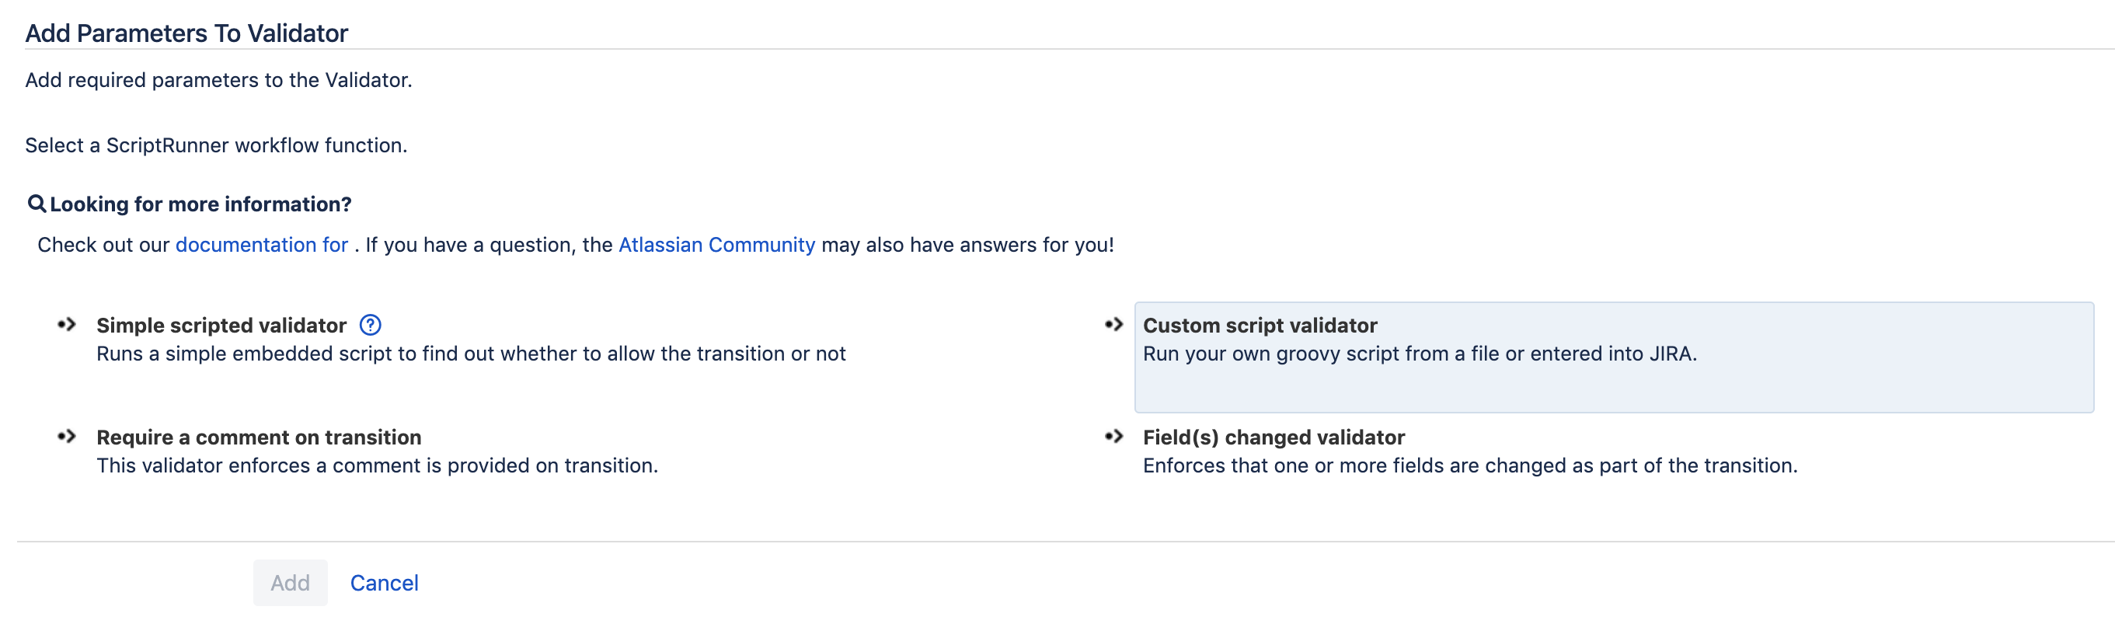Image resolution: width=2115 pixels, height=631 pixels.
Task: Open help for Simple scripted validator
Action: point(371,326)
